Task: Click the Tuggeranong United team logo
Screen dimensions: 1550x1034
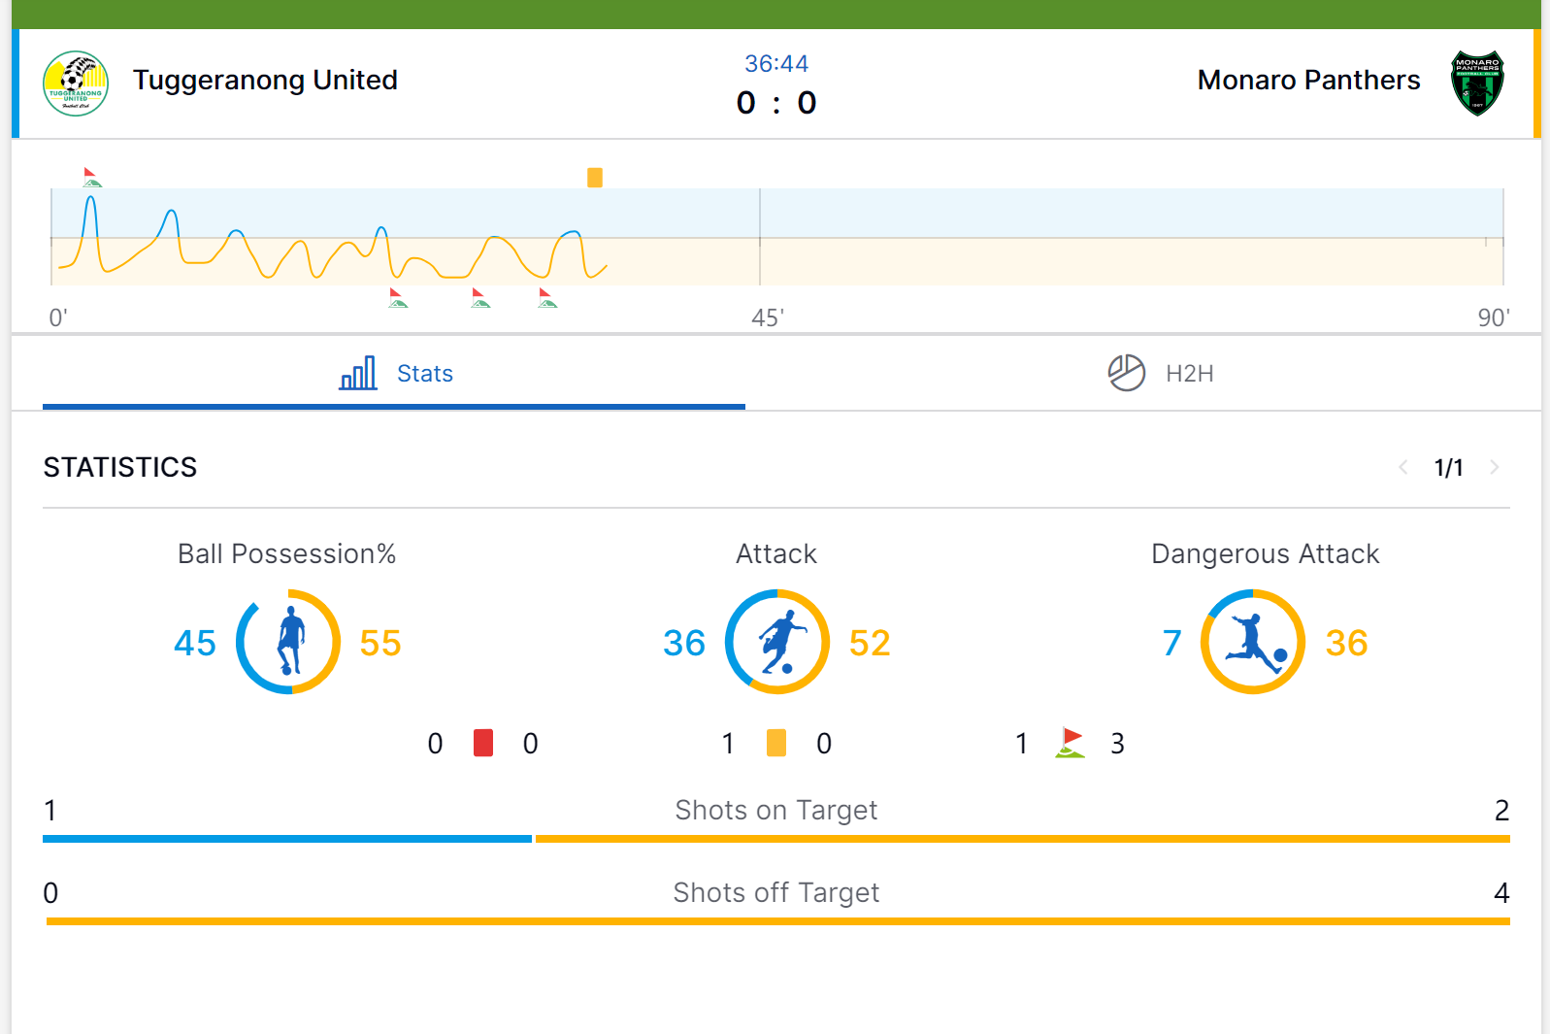Action: pos(76,83)
